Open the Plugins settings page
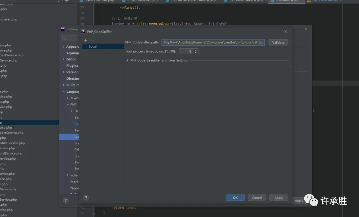This screenshot has height=217, width=359. click(x=72, y=66)
